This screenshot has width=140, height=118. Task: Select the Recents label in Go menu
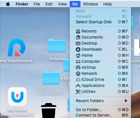point(89,31)
